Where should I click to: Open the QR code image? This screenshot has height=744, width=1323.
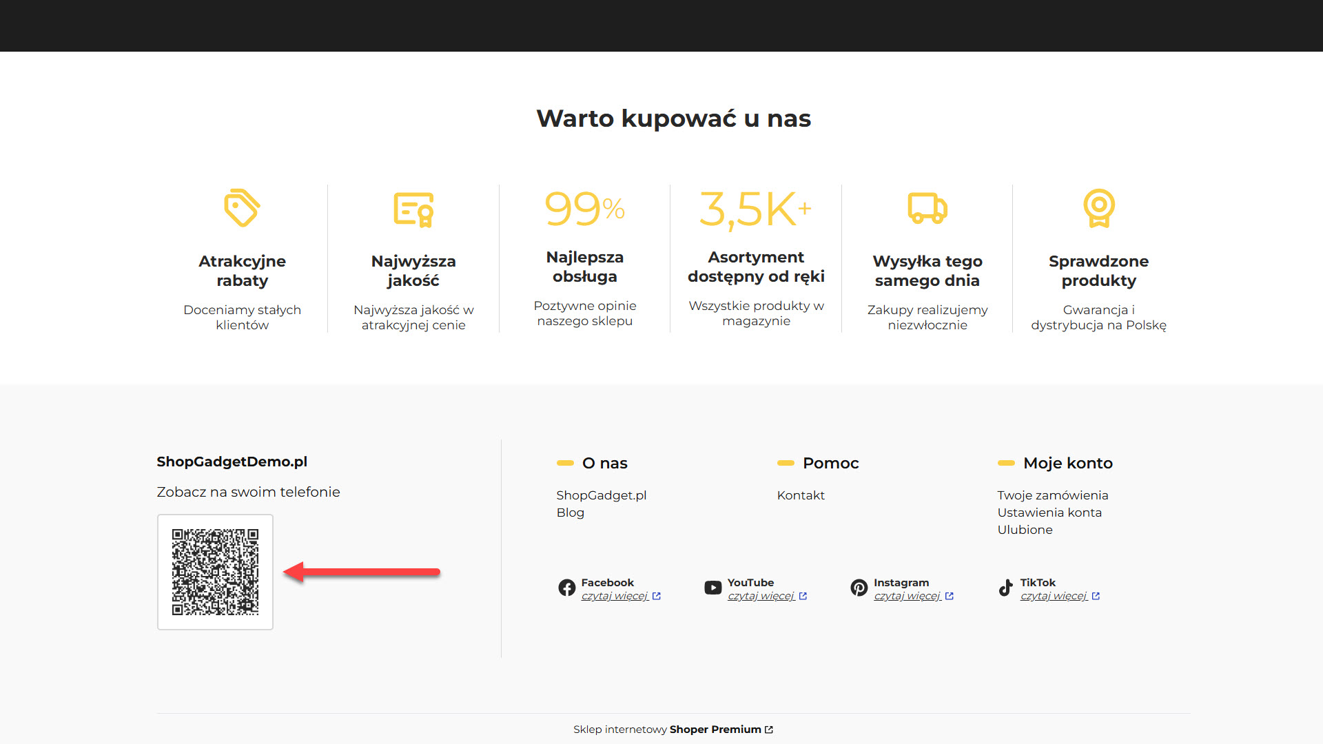215,572
